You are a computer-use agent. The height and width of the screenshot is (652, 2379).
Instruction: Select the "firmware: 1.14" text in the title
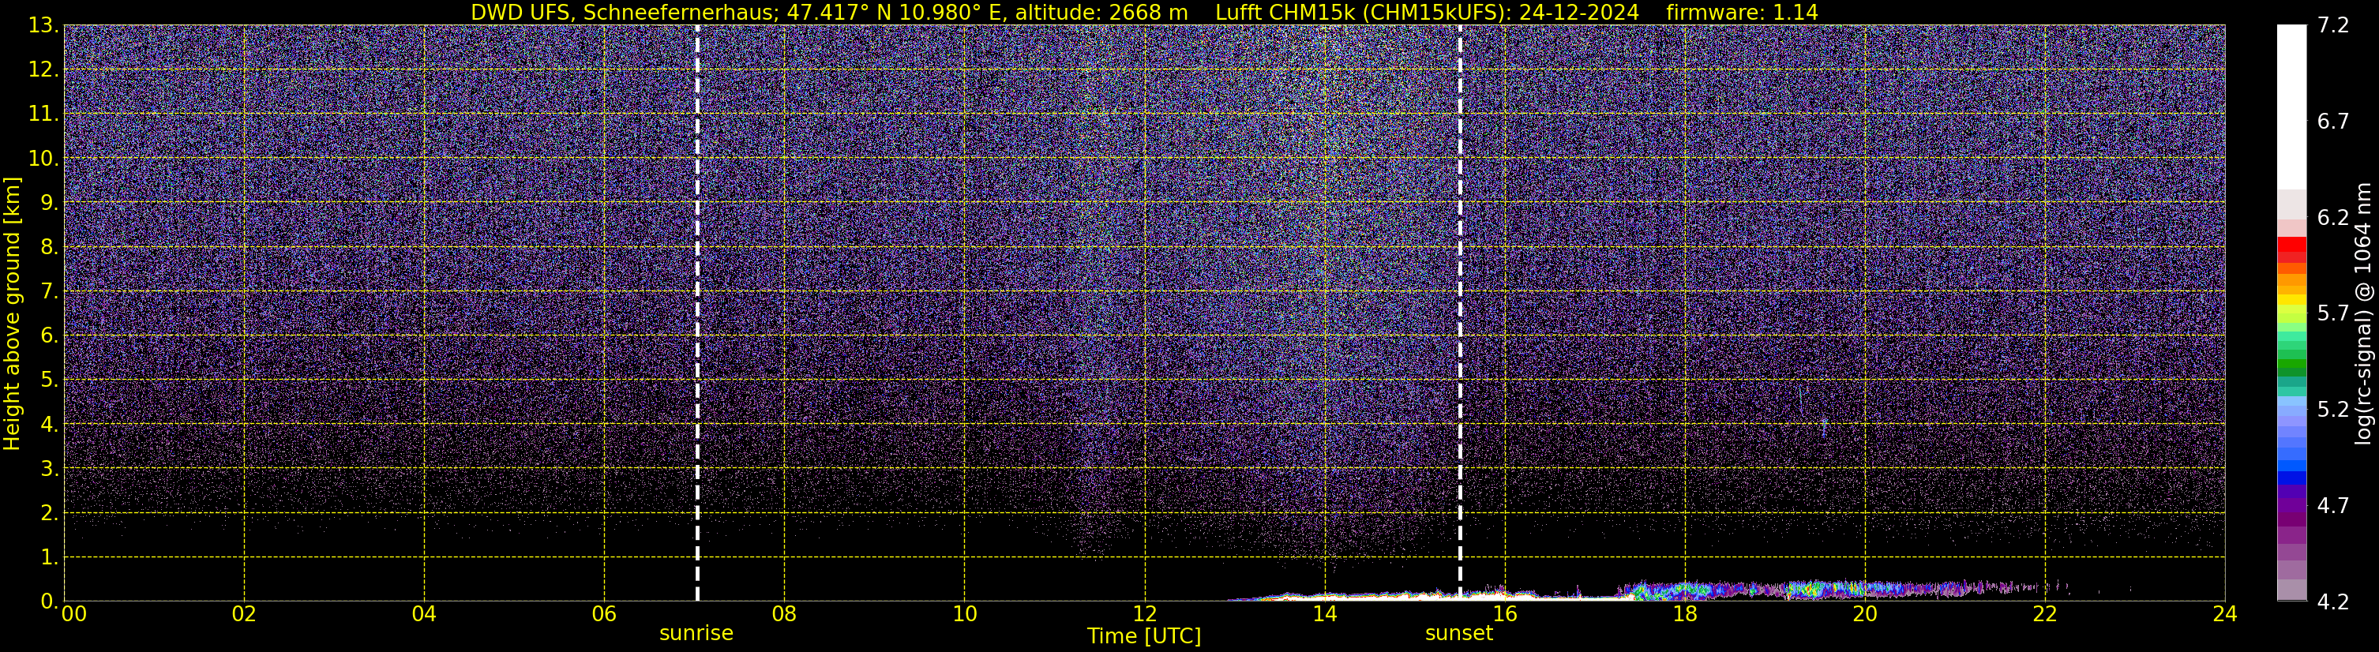tap(1742, 12)
